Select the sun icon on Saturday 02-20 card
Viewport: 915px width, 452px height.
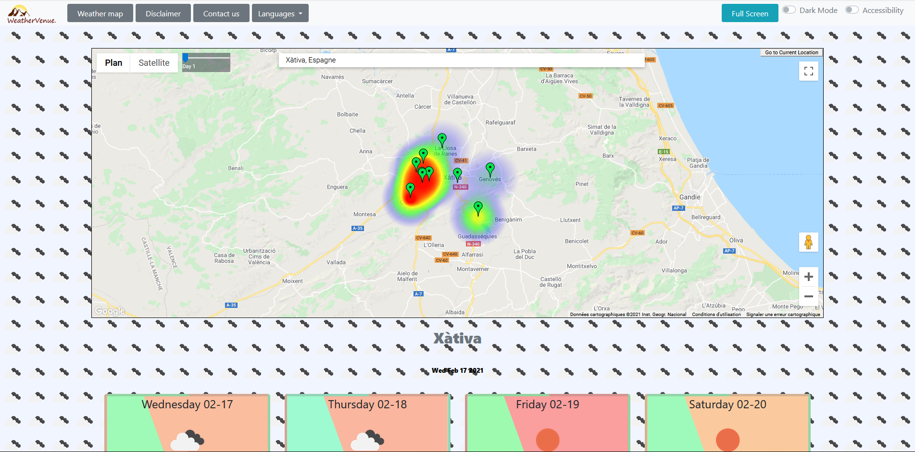pos(728,440)
